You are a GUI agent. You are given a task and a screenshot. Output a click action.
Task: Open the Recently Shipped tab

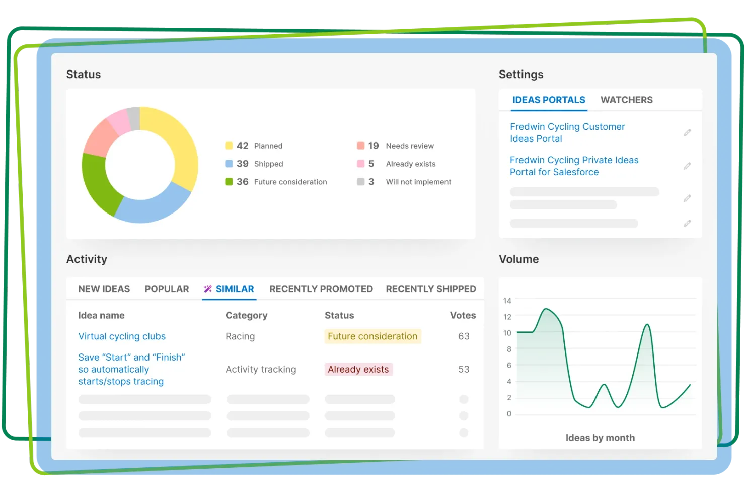[431, 289]
